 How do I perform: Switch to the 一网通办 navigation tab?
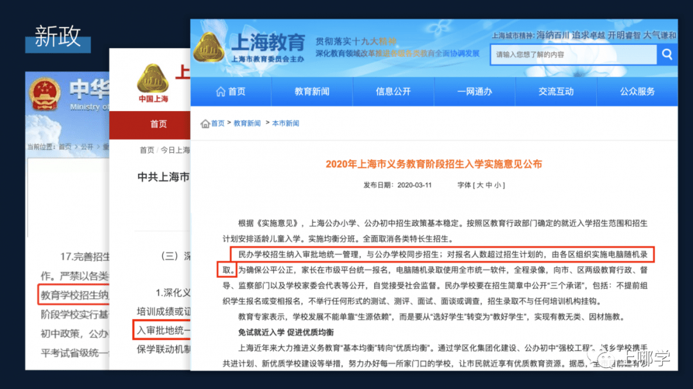pos(475,91)
